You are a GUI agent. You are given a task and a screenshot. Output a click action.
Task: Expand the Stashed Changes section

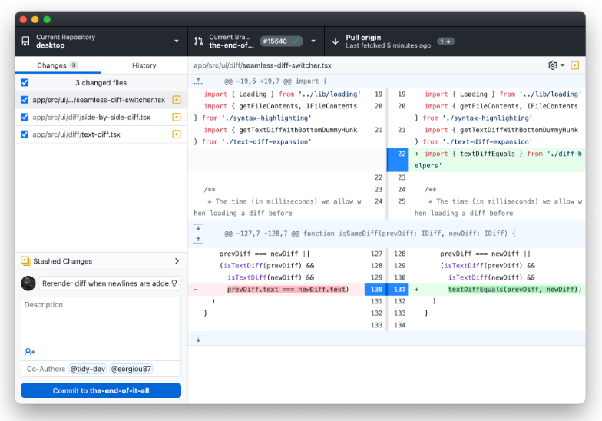point(101,261)
